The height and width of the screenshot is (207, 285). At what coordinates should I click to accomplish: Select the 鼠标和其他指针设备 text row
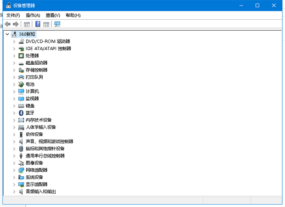coord(45,149)
